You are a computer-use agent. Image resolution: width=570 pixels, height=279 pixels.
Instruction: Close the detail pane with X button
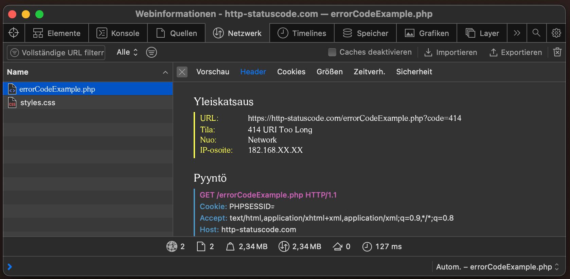[182, 72]
